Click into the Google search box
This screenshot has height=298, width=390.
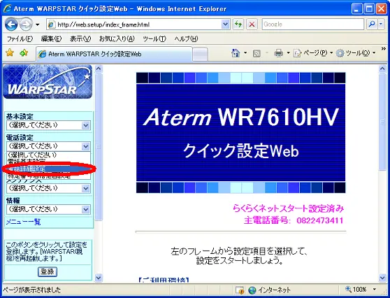[x=313, y=24]
